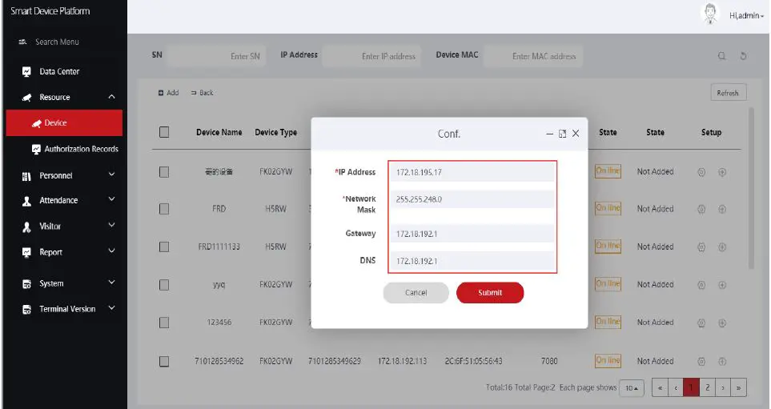This screenshot has width=771, height=409.
Task: Click the search magnifier icon
Action: click(721, 56)
